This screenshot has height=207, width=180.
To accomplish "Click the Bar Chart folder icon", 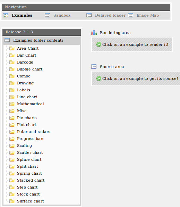I will pos(12,56).
